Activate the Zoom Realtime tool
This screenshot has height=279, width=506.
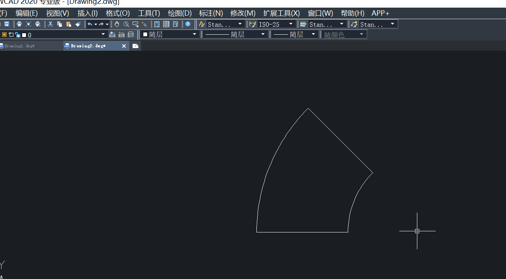[126, 24]
